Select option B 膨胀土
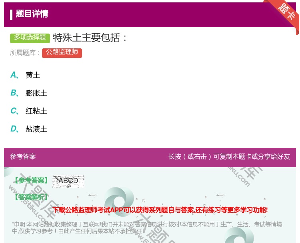The width and height of the screenshot is (300, 243). [36, 93]
